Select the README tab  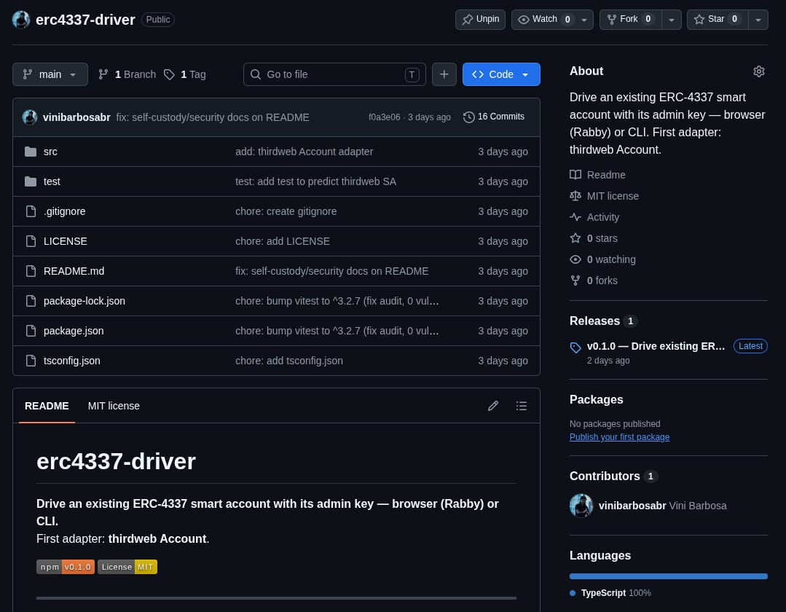pos(47,406)
